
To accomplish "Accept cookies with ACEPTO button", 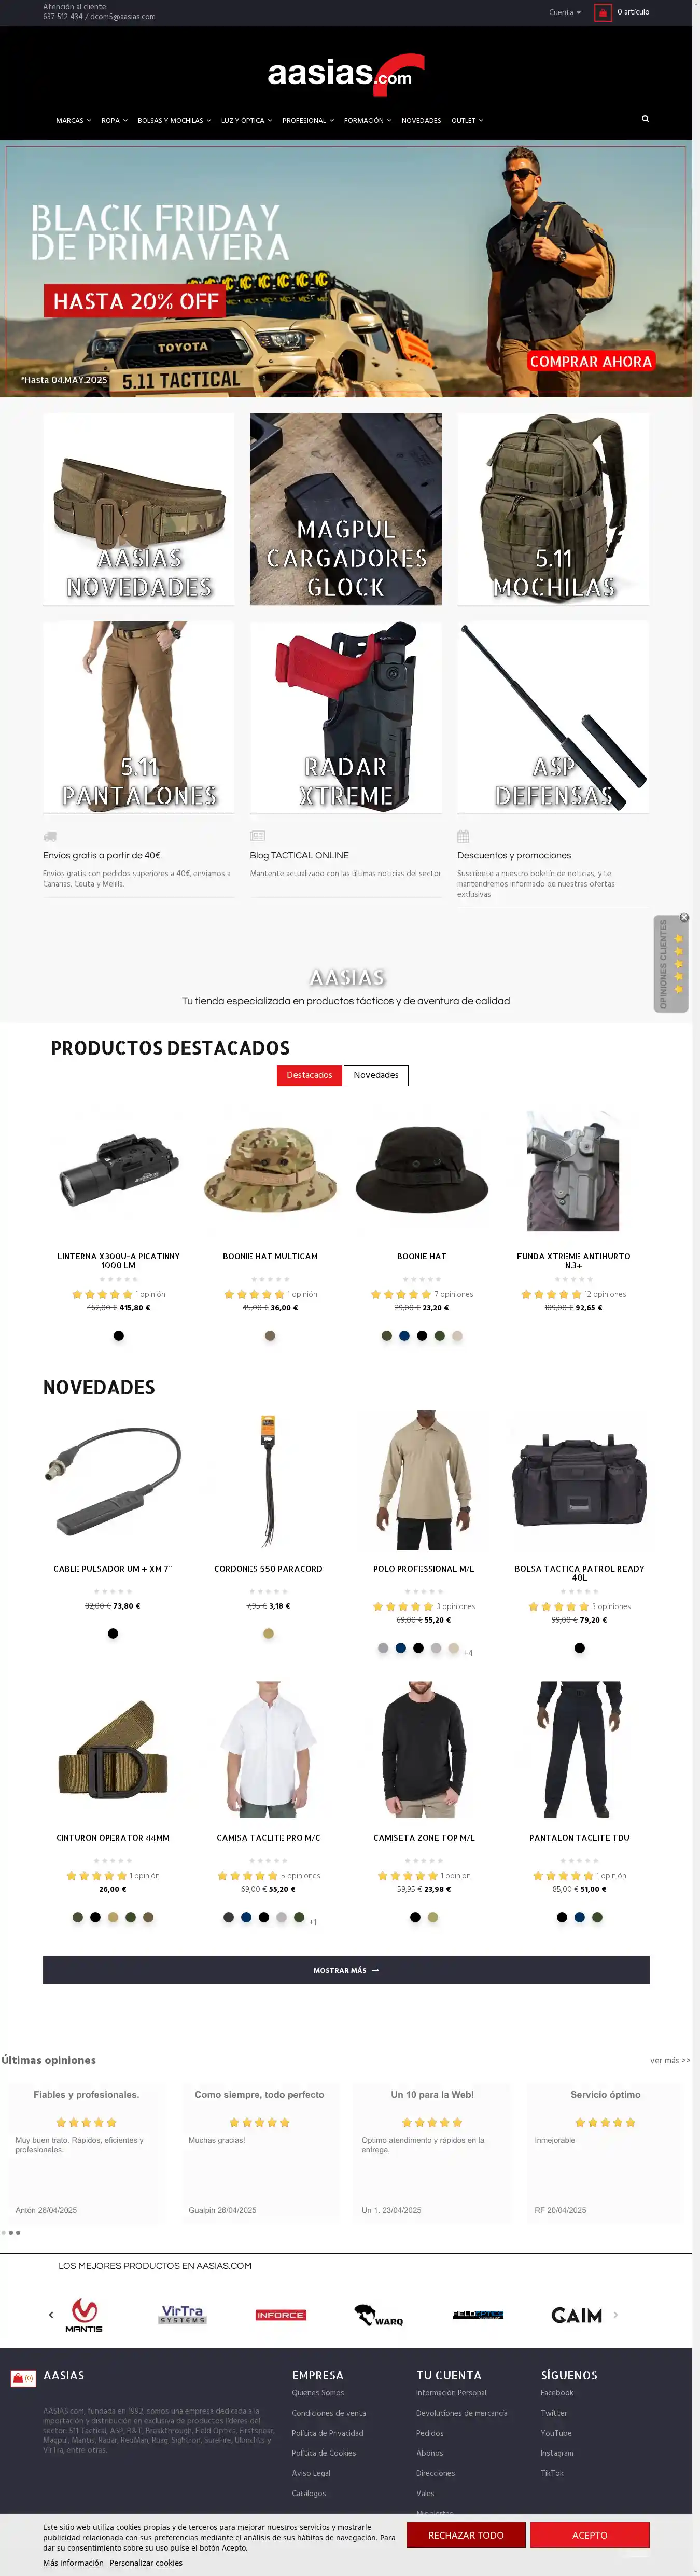I will tap(590, 2535).
